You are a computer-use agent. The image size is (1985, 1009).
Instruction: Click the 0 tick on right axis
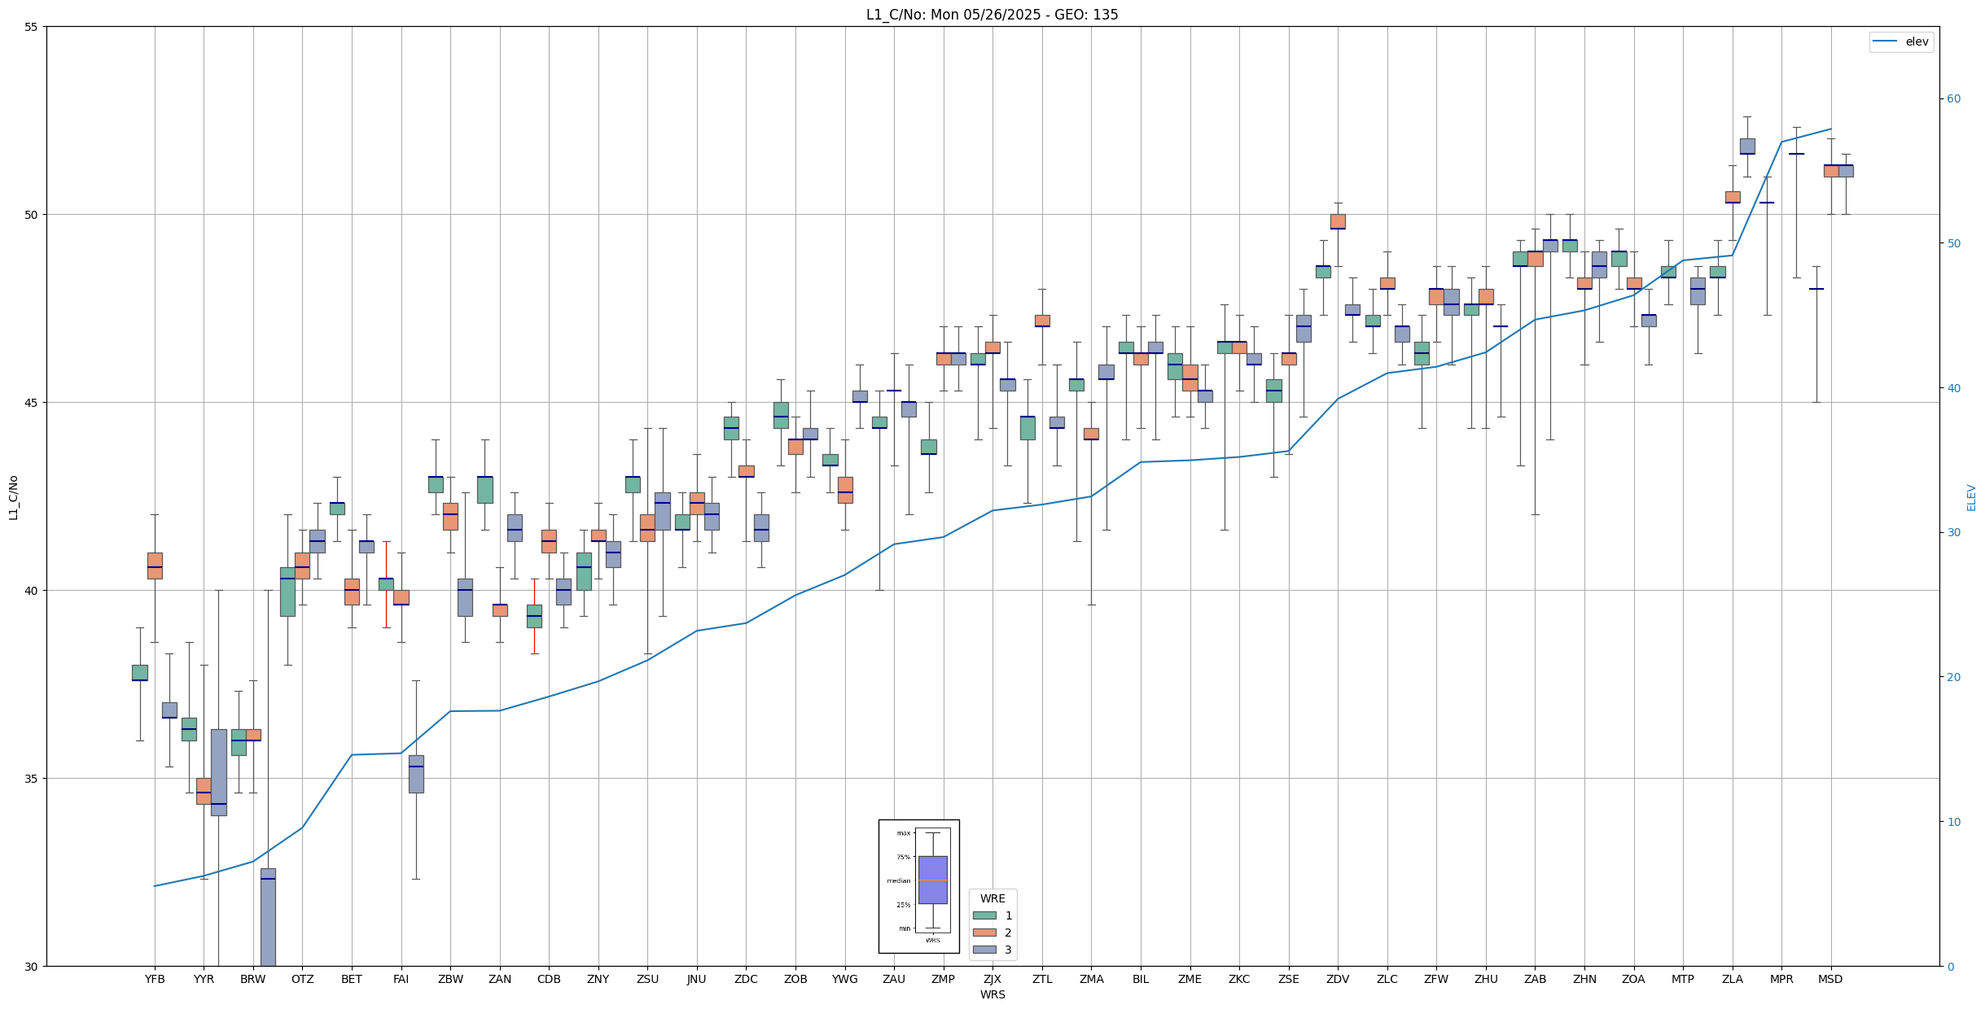1950,967
